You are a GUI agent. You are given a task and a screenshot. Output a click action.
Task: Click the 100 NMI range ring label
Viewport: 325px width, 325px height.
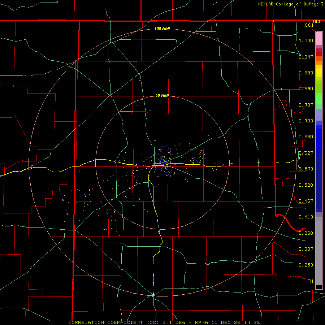click(x=162, y=29)
